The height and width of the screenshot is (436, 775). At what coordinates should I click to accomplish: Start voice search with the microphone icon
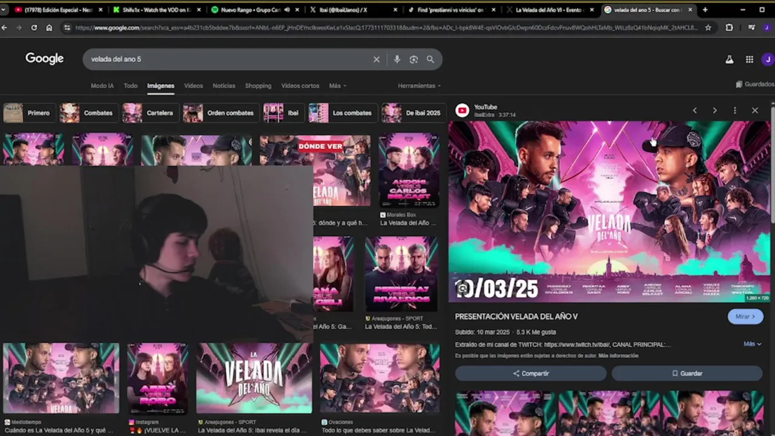click(x=397, y=59)
